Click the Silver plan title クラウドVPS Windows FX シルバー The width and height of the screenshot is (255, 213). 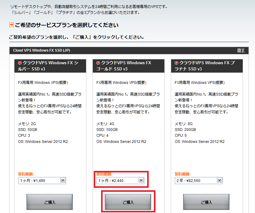(48, 66)
